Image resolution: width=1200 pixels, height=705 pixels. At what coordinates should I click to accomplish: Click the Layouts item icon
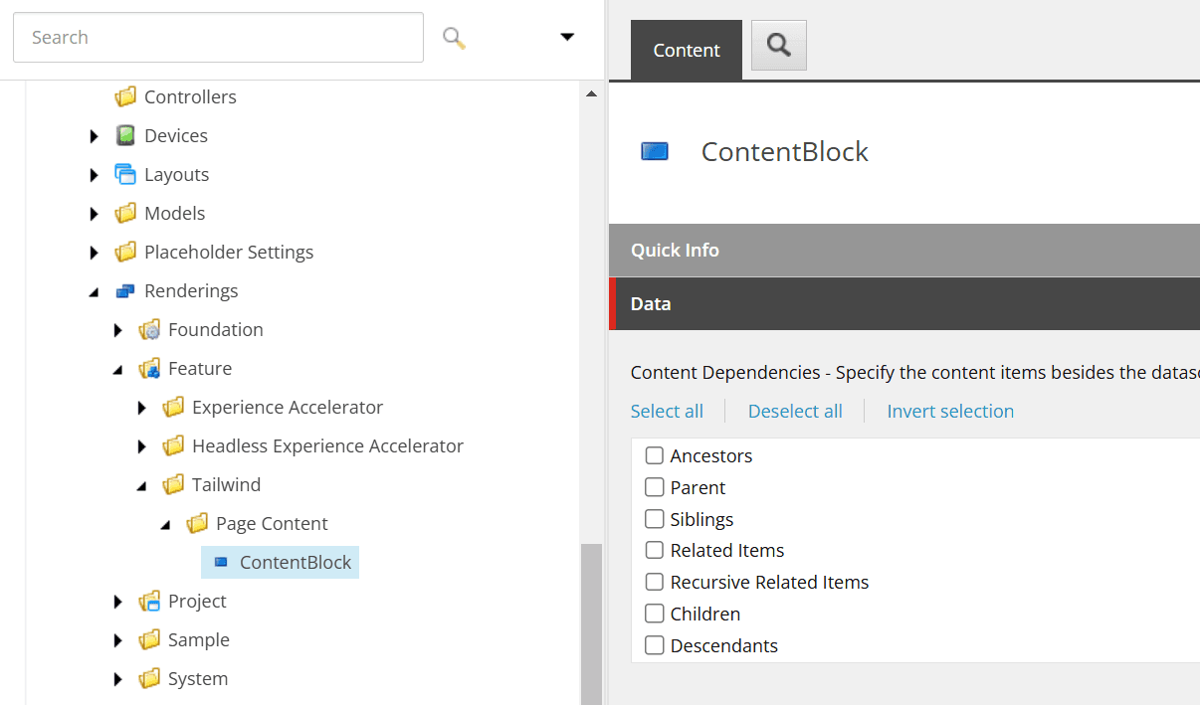pos(125,174)
